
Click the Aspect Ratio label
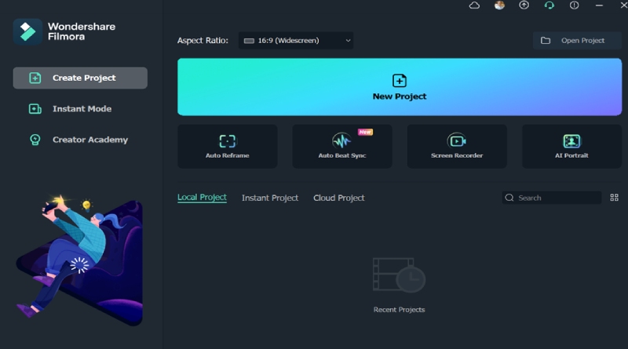point(203,41)
